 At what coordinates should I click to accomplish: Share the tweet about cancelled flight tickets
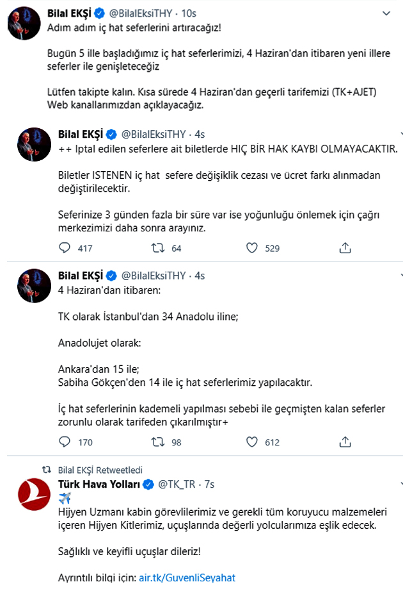click(345, 248)
